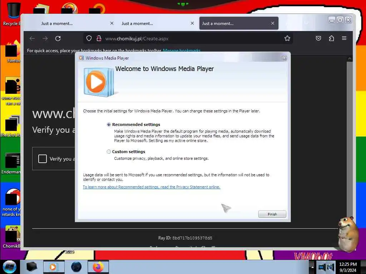Click the chomikuj.pl address bar

click(188, 39)
